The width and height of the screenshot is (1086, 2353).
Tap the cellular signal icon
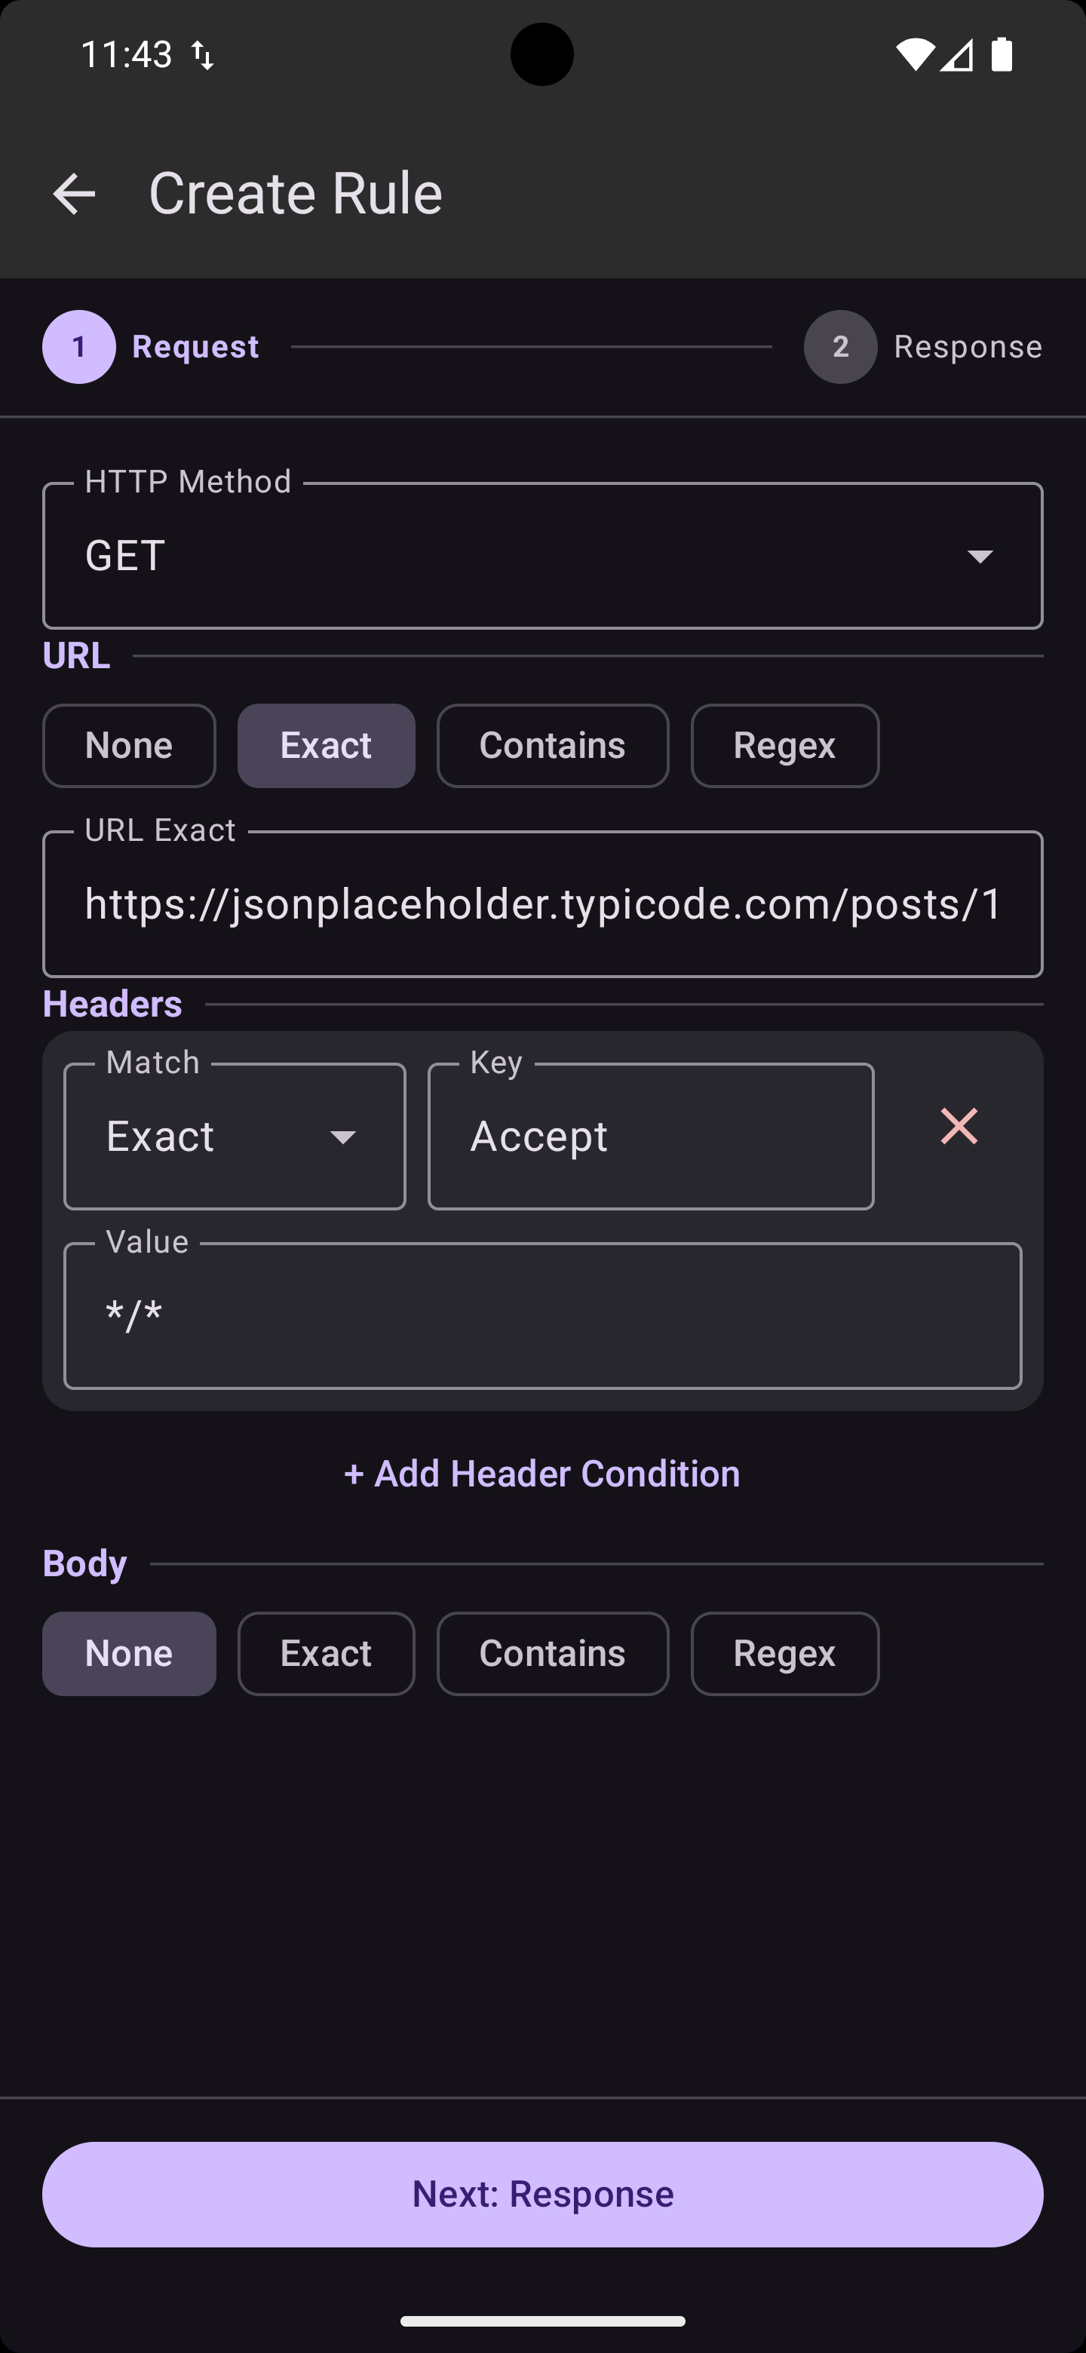(x=957, y=56)
